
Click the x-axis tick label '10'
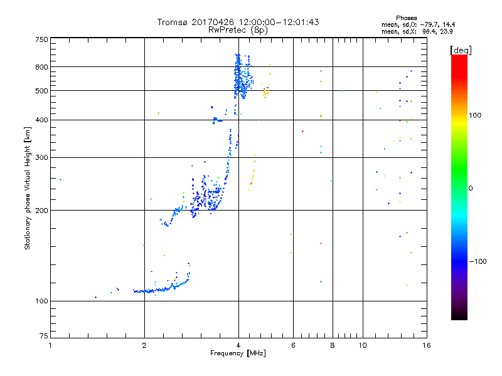363,345
